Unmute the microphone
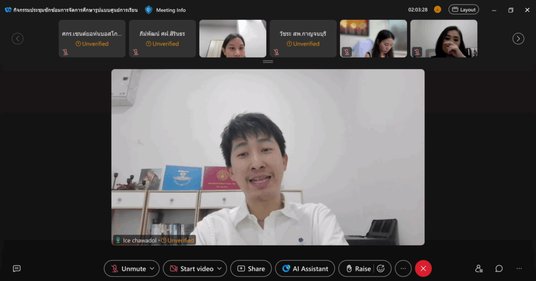 pyautogui.click(x=127, y=268)
